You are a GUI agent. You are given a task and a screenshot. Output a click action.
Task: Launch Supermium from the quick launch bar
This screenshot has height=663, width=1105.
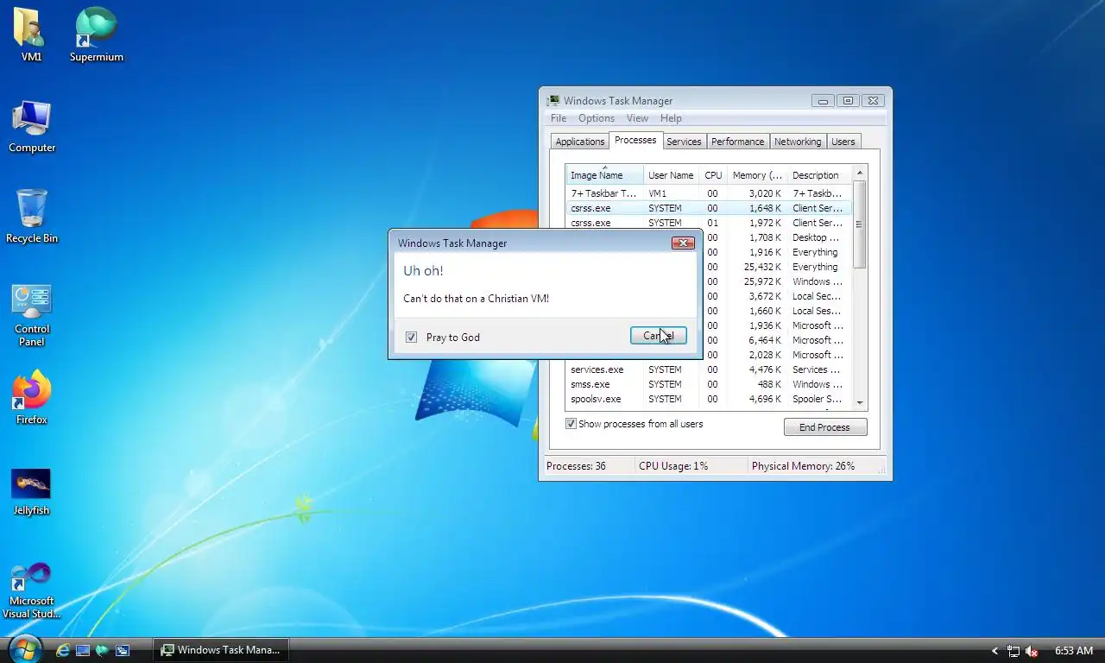(103, 650)
